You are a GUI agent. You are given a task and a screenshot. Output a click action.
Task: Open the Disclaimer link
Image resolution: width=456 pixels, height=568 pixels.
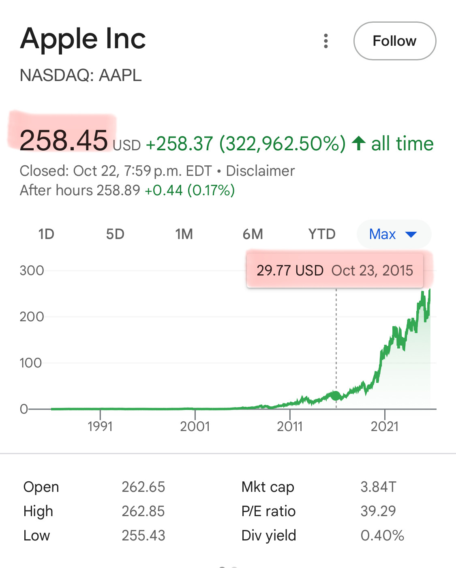pyautogui.click(x=260, y=171)
